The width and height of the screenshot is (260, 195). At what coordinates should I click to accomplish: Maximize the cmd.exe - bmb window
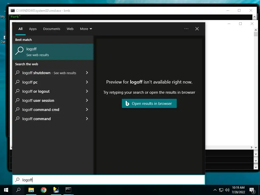(239, 10)
